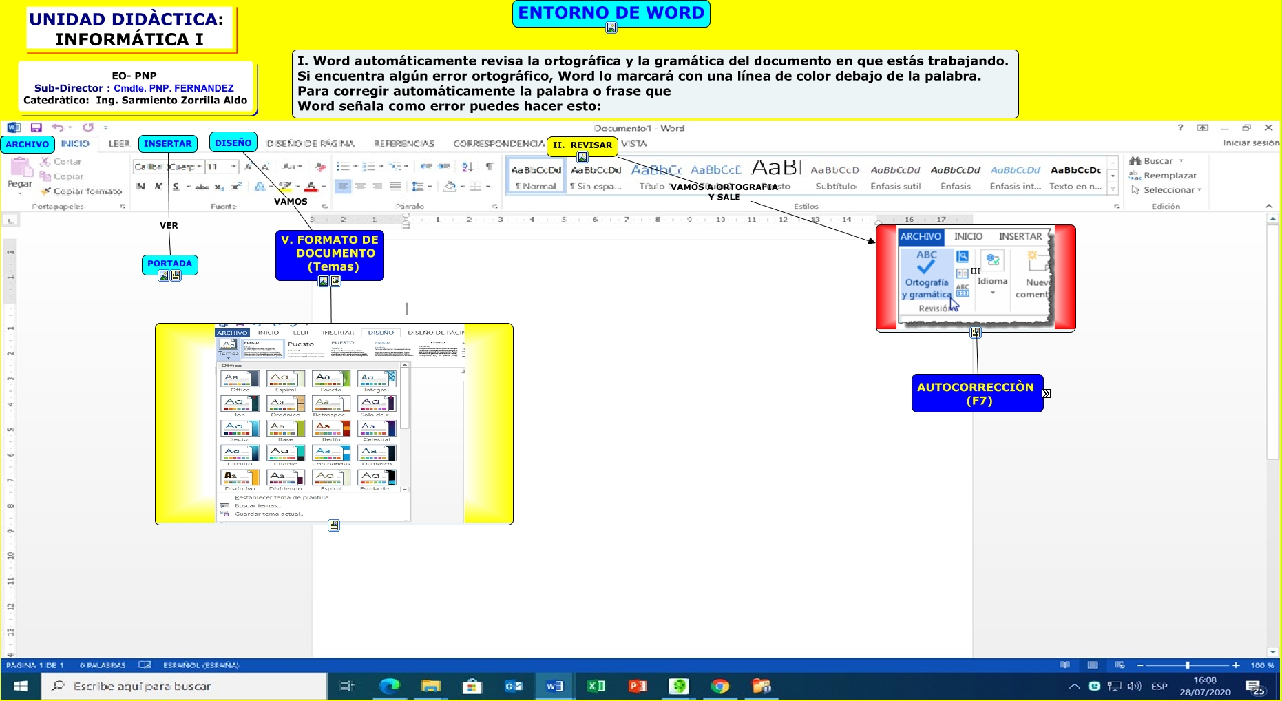Image resolution: width=1282 pixels, height=701 pixels.
Task: Click the Reemplazar icon in Edición
Action: (1135, 176)
